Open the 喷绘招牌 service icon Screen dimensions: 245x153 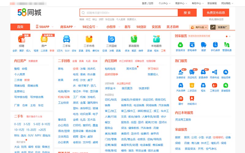pyautogui.click(x=226, y=72)
